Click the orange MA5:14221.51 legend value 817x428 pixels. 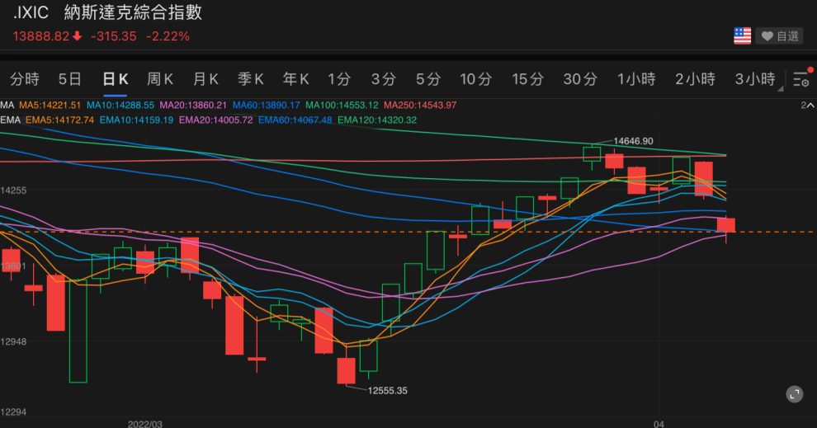click(x=50, y=106)
